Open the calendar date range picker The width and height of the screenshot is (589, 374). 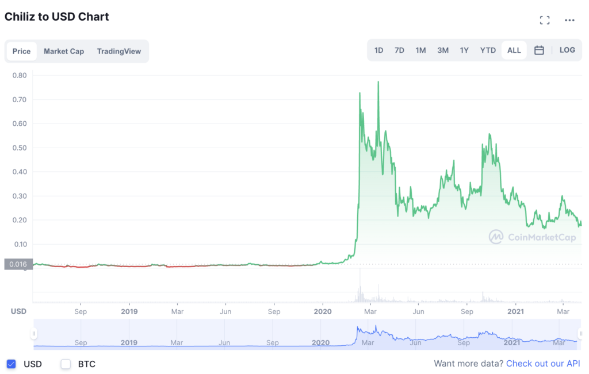(x=539, y=50)
